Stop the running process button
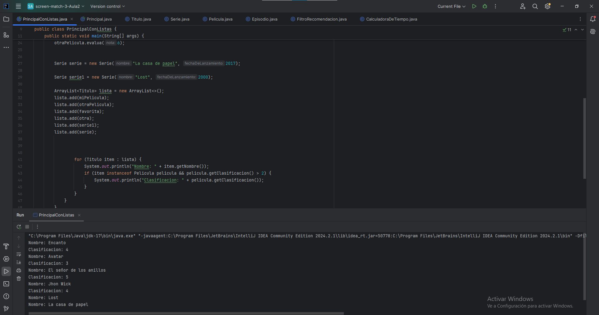The image size is (599, 315). pyautogui.click(x=27, y=227)
